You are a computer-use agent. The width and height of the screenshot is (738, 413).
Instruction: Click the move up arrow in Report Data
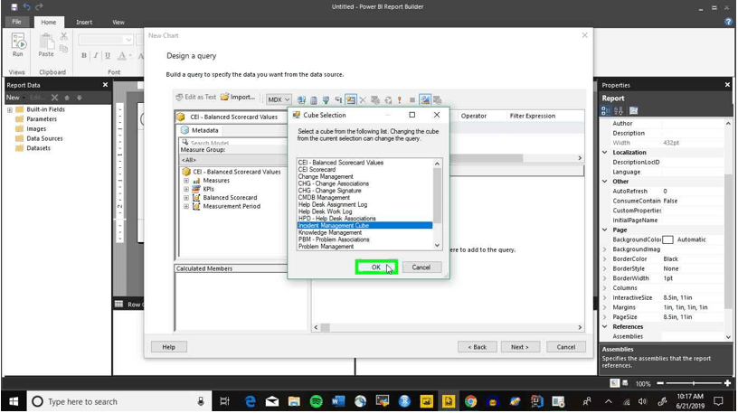(x=67, y=98)
